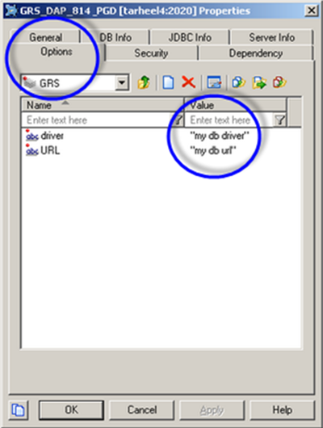
Task: Click the new blank page icon
Action: 168,82
